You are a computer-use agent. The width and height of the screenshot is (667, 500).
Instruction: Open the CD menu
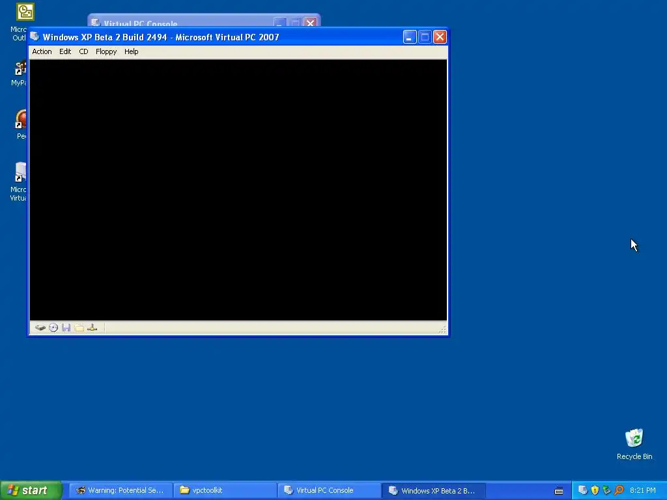point(83,51)
